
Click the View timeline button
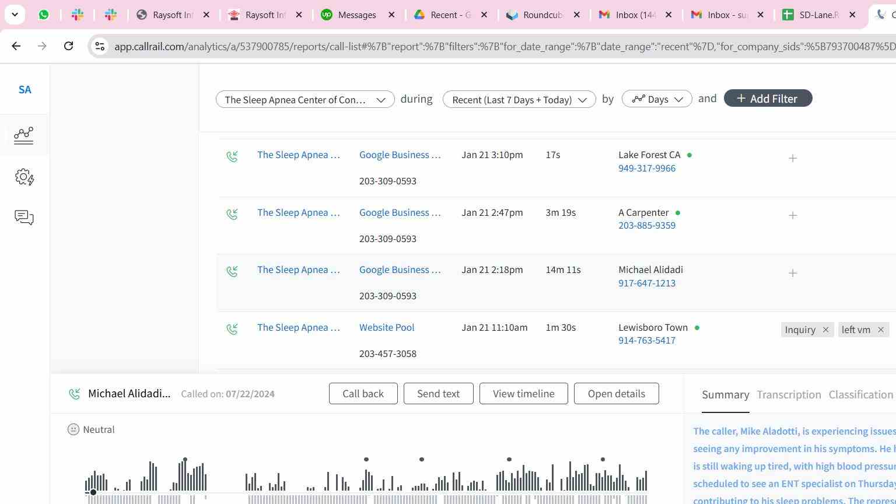coord(523,394)
